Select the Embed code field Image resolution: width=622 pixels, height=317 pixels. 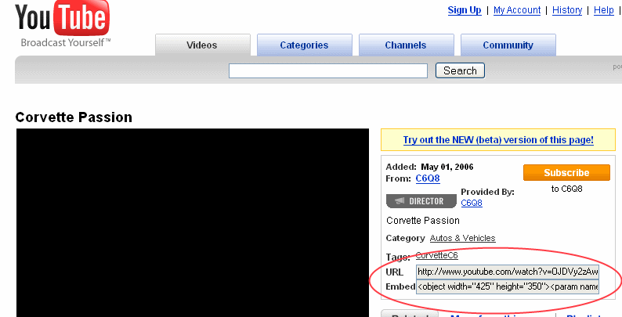pyautogui.click(x=508, y=286)
